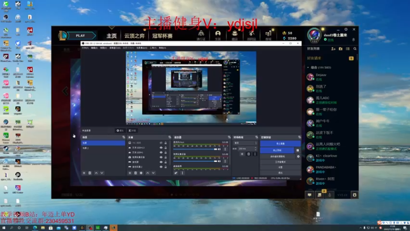Open the OBS 工具 menu
This screenshot has width=410, height=231.
153,48
